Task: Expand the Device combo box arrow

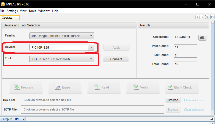Action: (91, 47)
